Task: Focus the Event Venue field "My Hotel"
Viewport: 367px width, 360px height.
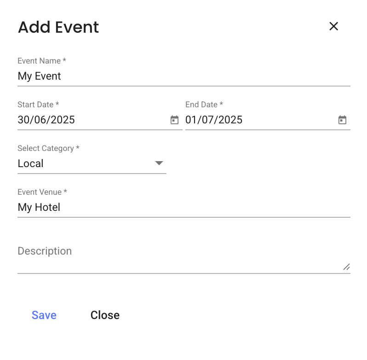Action: tap(138, 208)
